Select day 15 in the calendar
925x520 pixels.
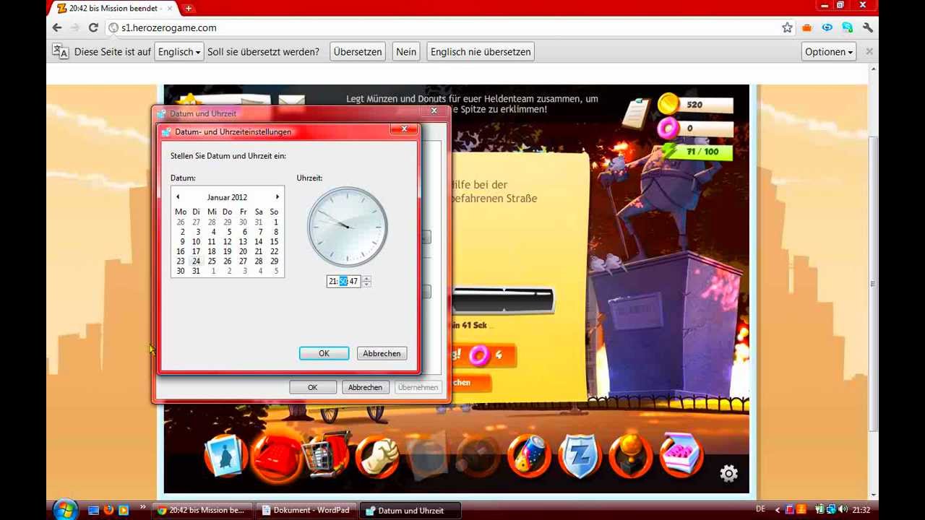pyautogui.click(x=274, y=241)
